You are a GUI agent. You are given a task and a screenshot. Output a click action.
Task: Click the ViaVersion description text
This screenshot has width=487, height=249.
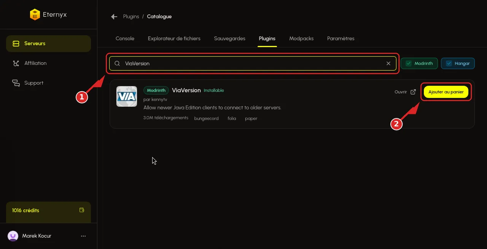click(212, 108)
